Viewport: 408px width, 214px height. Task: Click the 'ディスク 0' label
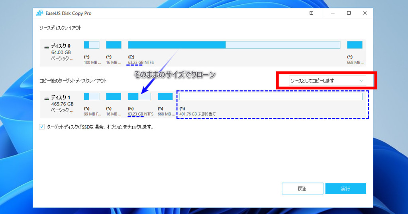61,46
